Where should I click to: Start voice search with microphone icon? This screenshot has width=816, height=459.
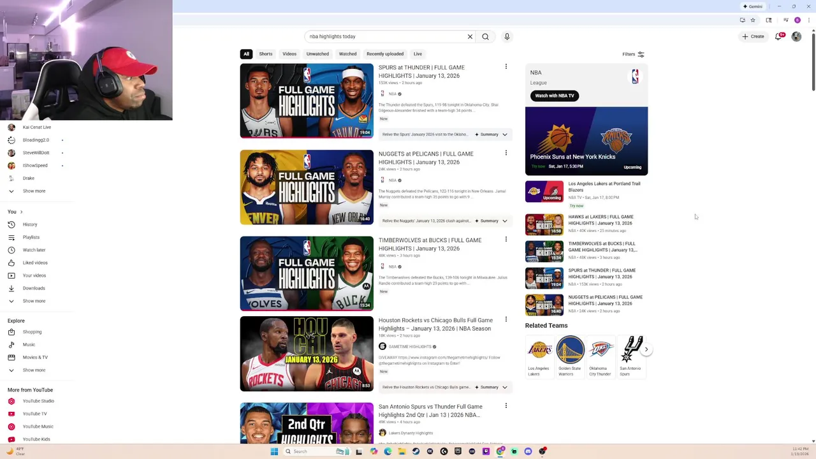point(507,36)
